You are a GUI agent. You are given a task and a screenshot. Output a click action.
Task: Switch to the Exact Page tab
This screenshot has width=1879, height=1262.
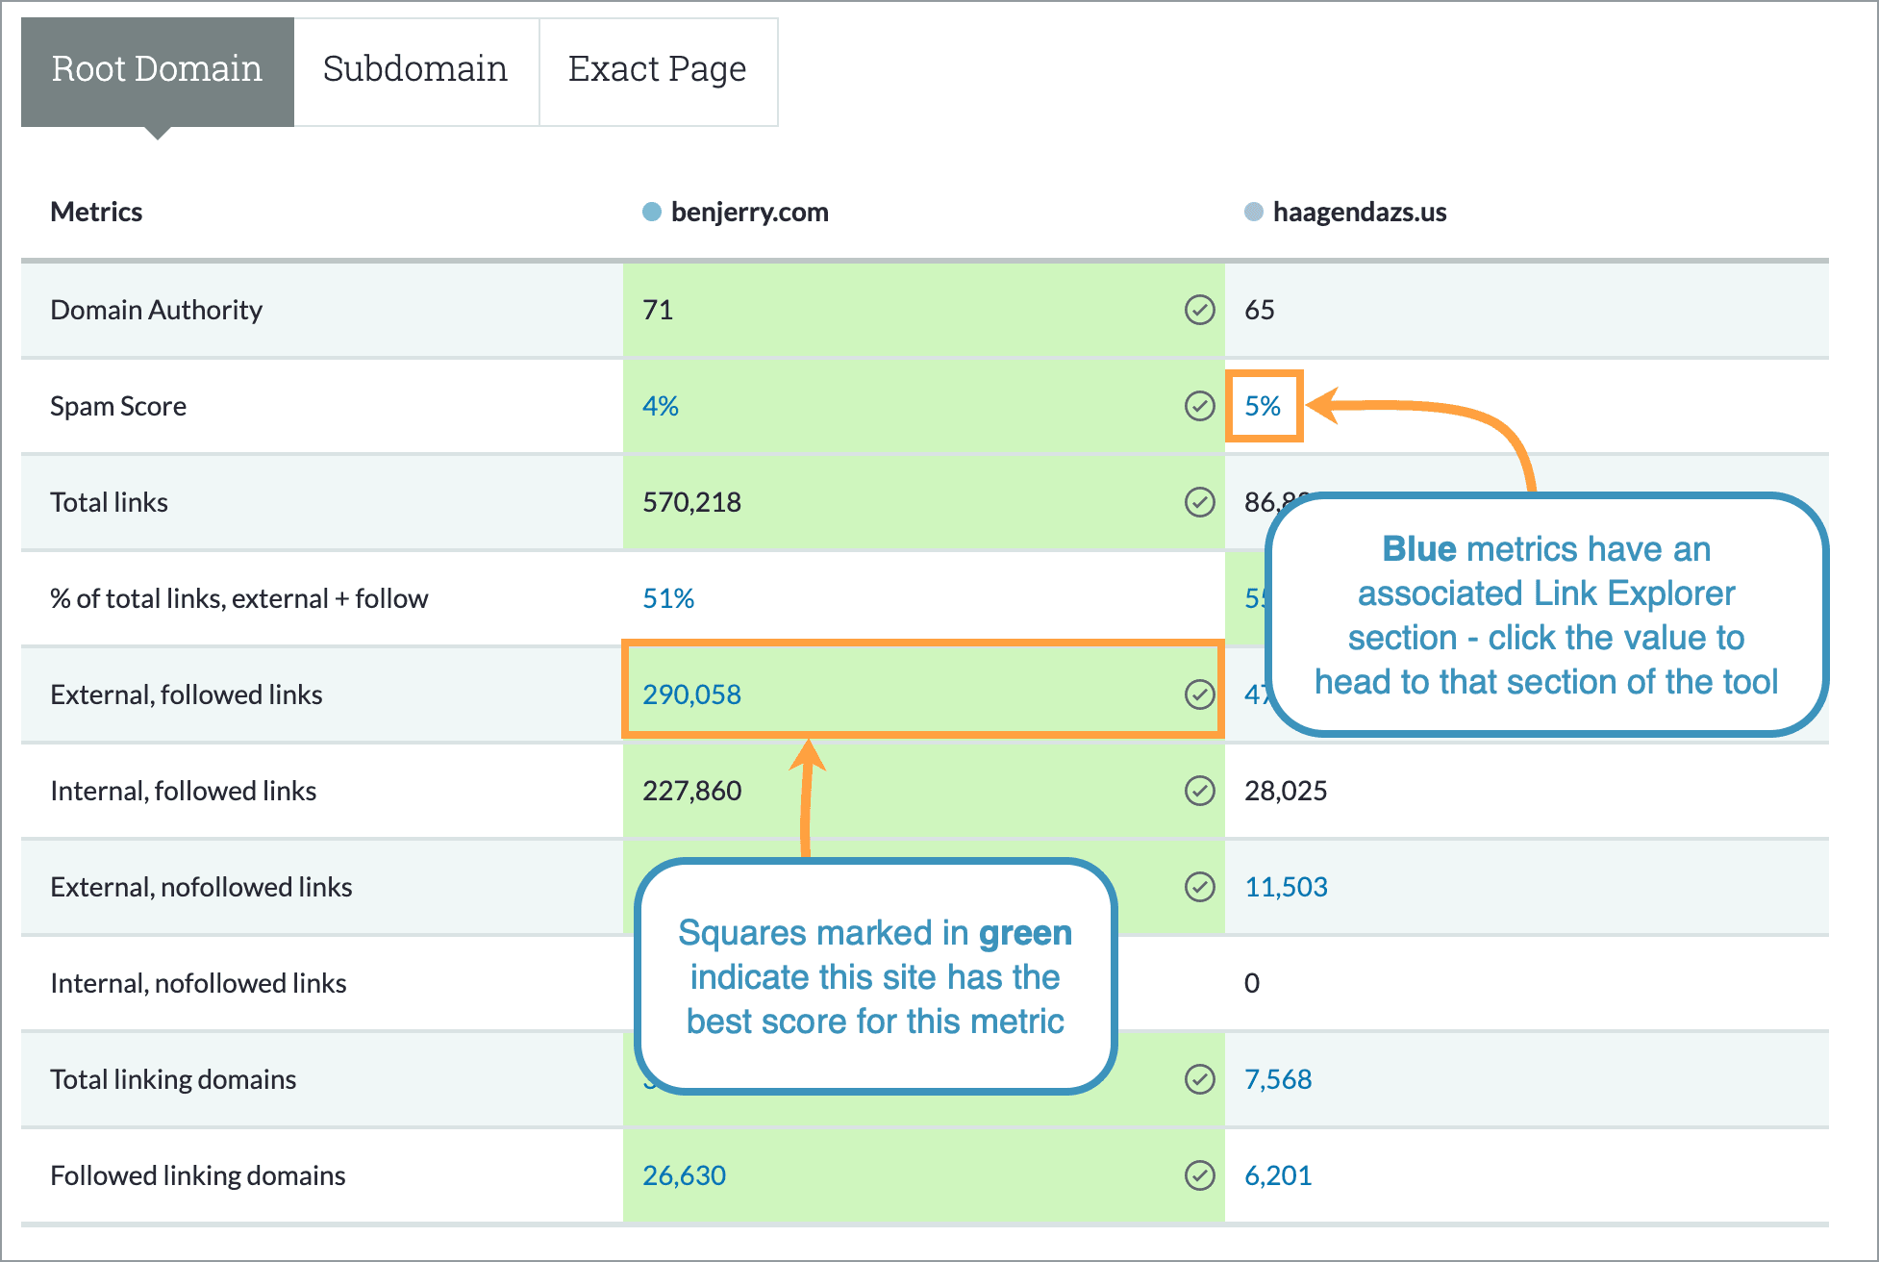(658, 68)
